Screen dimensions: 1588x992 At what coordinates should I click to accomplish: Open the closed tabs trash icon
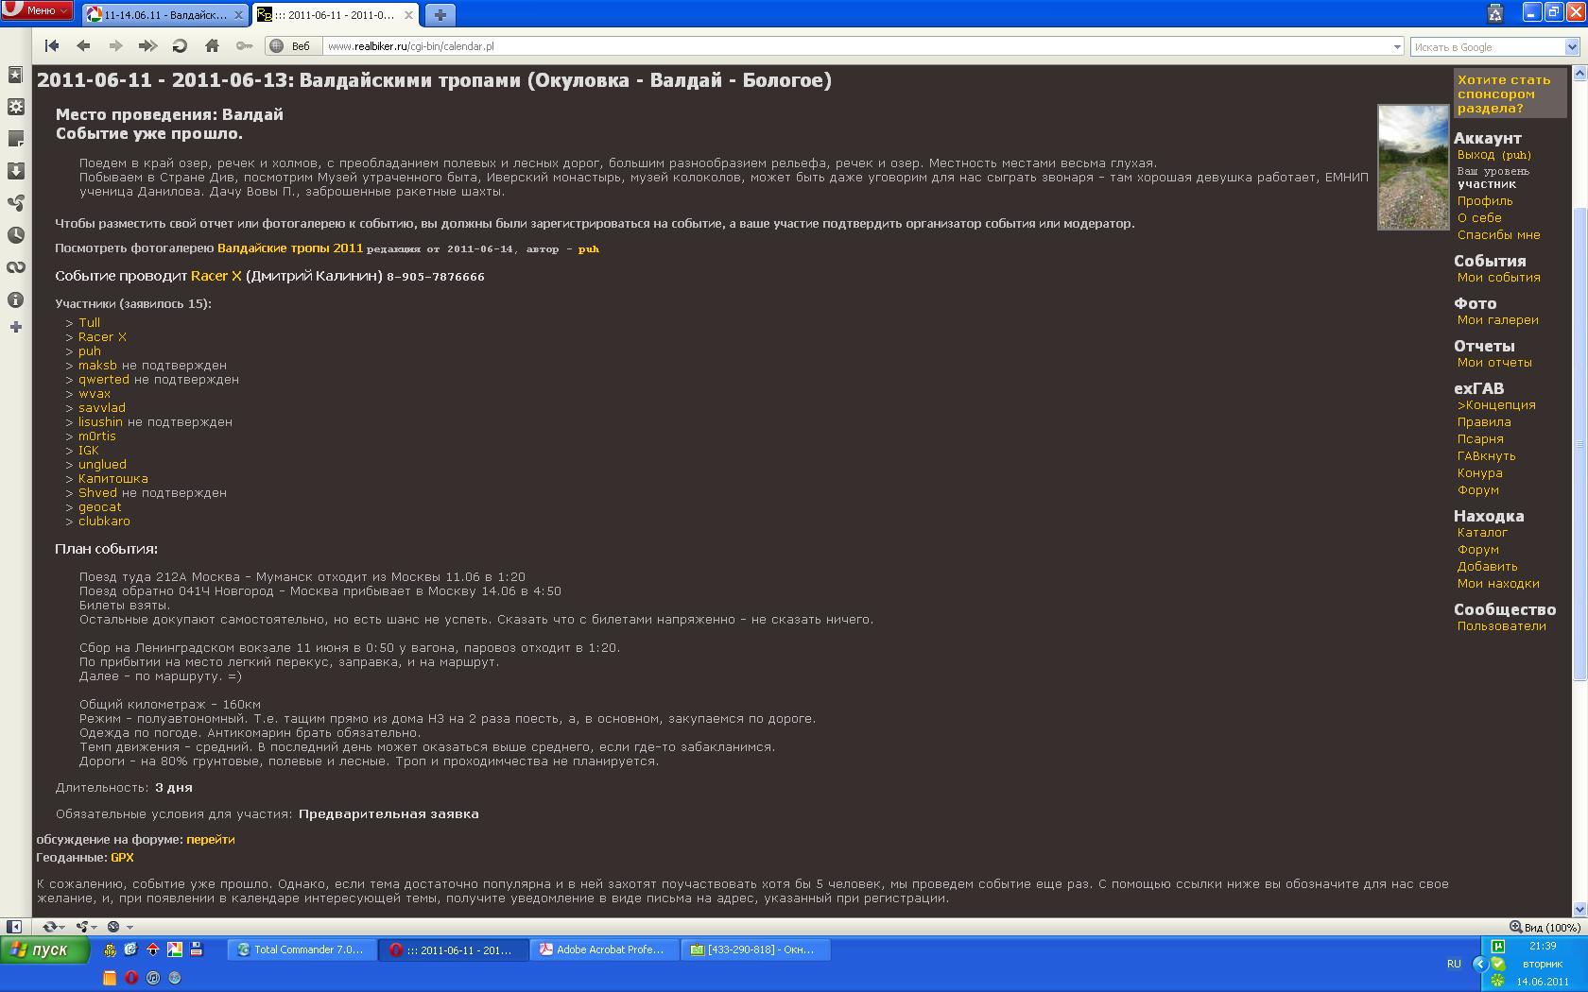coord(1494,13)
